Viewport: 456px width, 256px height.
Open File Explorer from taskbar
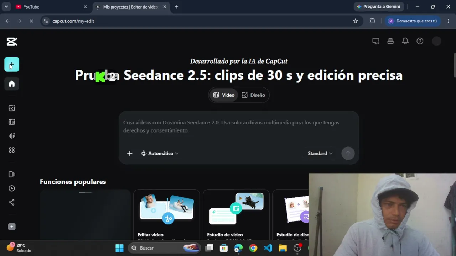tap(283, 248)
